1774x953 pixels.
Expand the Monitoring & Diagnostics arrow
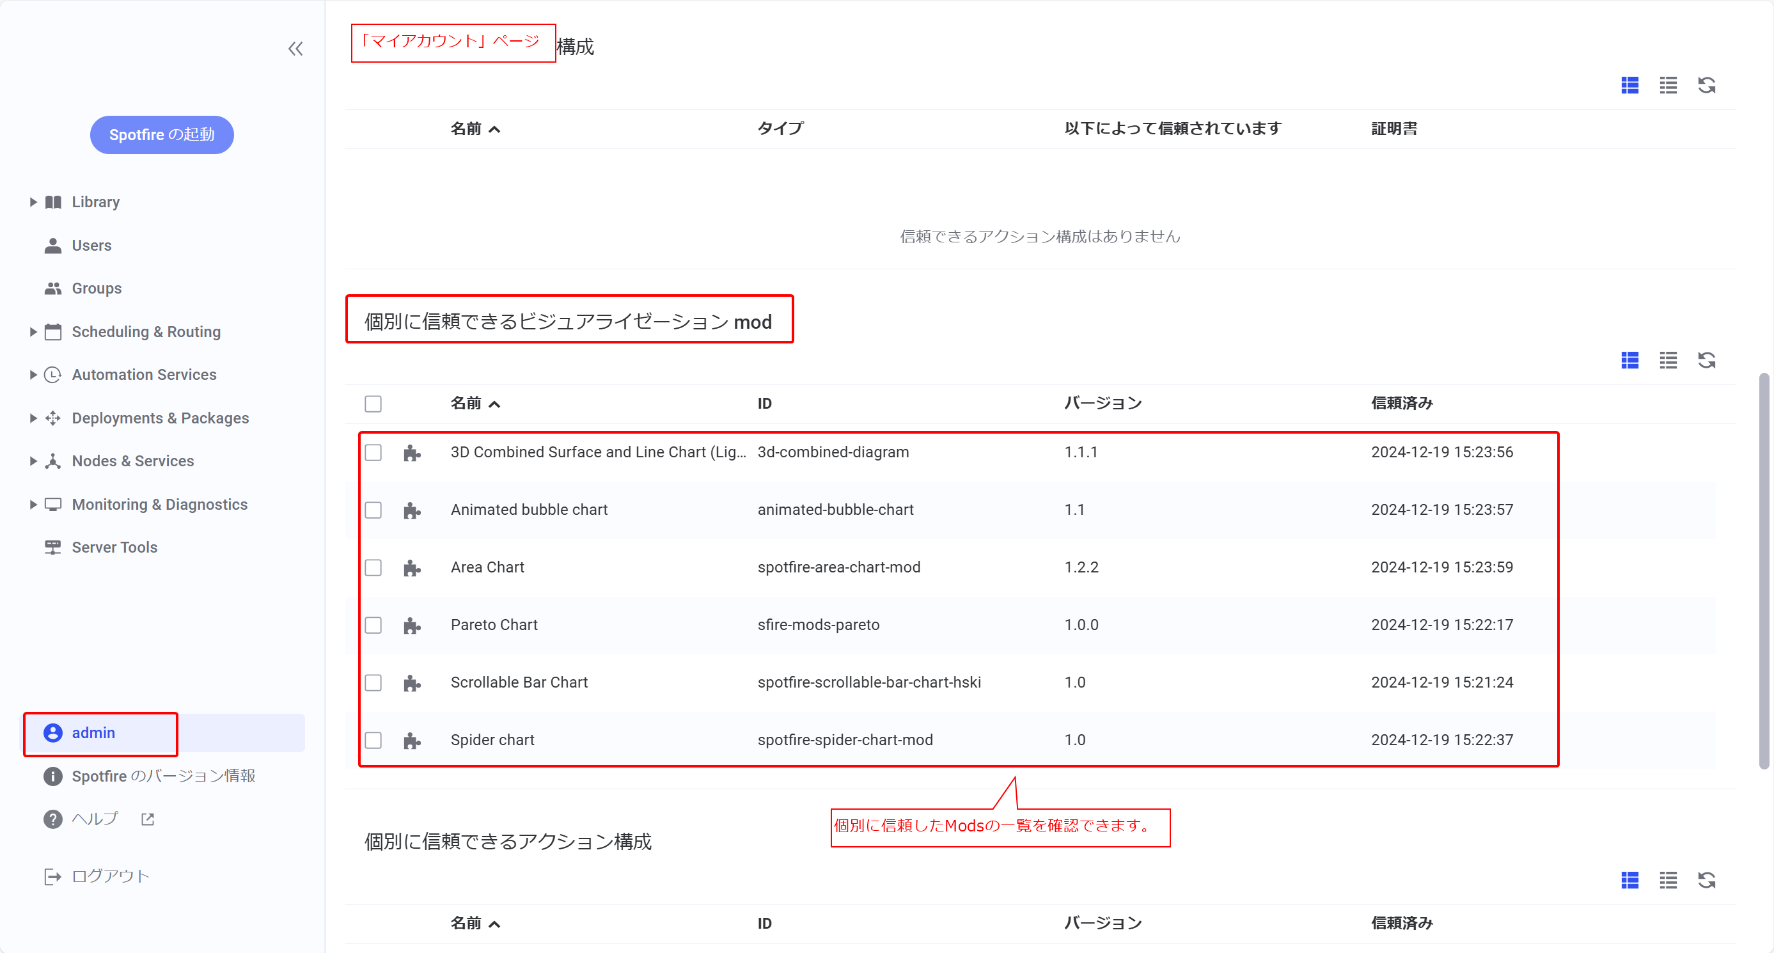click(x=33, y=504)
